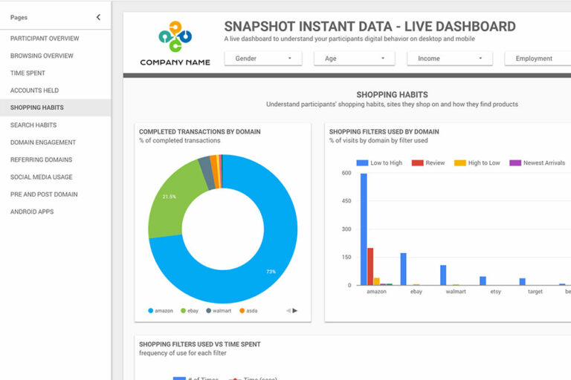Collapse the Pages sidebar with chevron
This screenshot has width=571, height=380.
[98, 17]
